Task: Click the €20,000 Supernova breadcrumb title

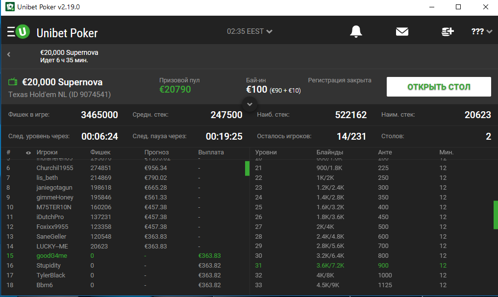Action: point(69,53)
